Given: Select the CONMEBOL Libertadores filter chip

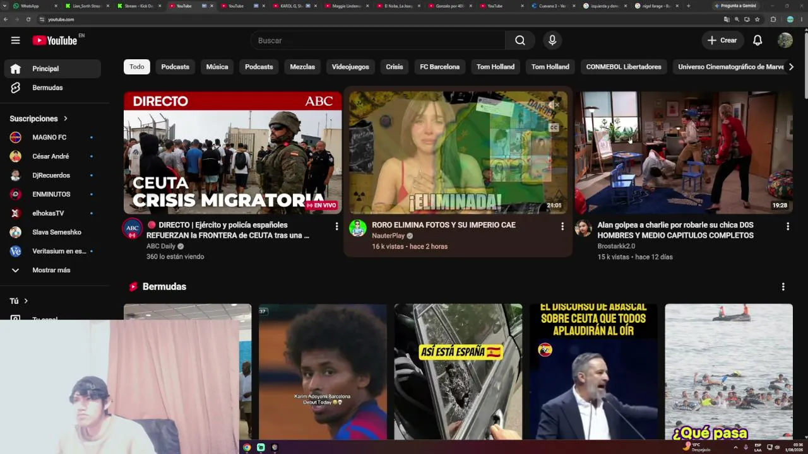Looking at the screenshot, I should coord(624,67).
